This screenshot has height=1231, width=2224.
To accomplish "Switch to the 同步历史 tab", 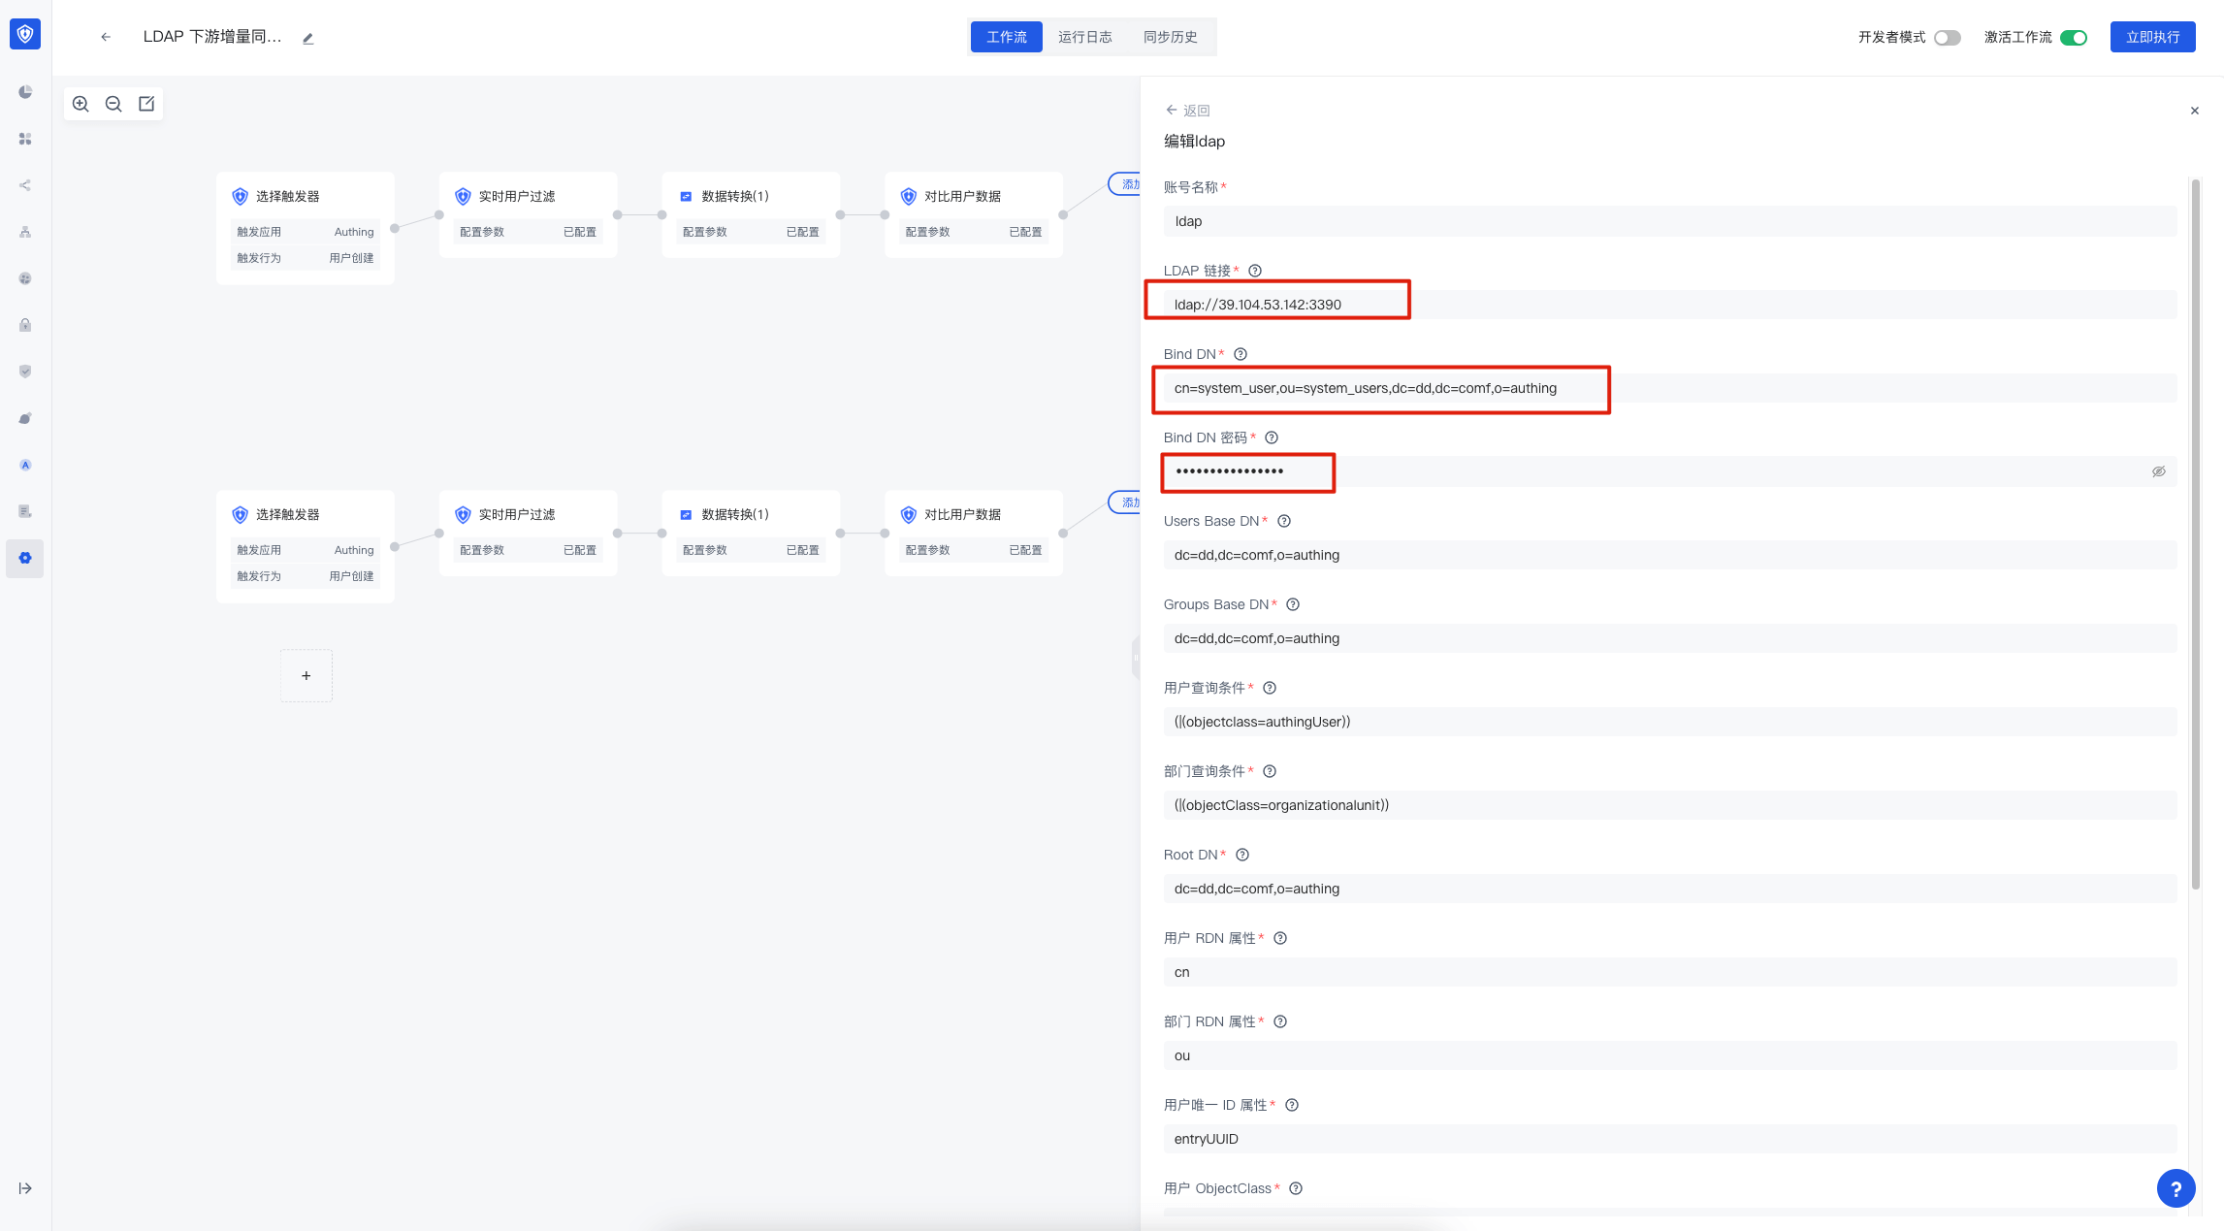I will pyautogui.click(x=1170, y=37).
